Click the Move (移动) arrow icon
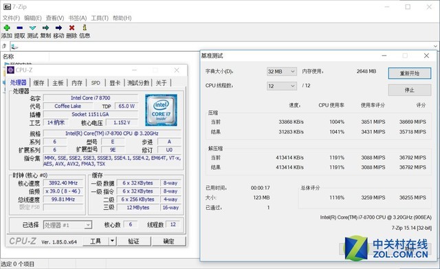The image size is (440, 269). (58, 28)
